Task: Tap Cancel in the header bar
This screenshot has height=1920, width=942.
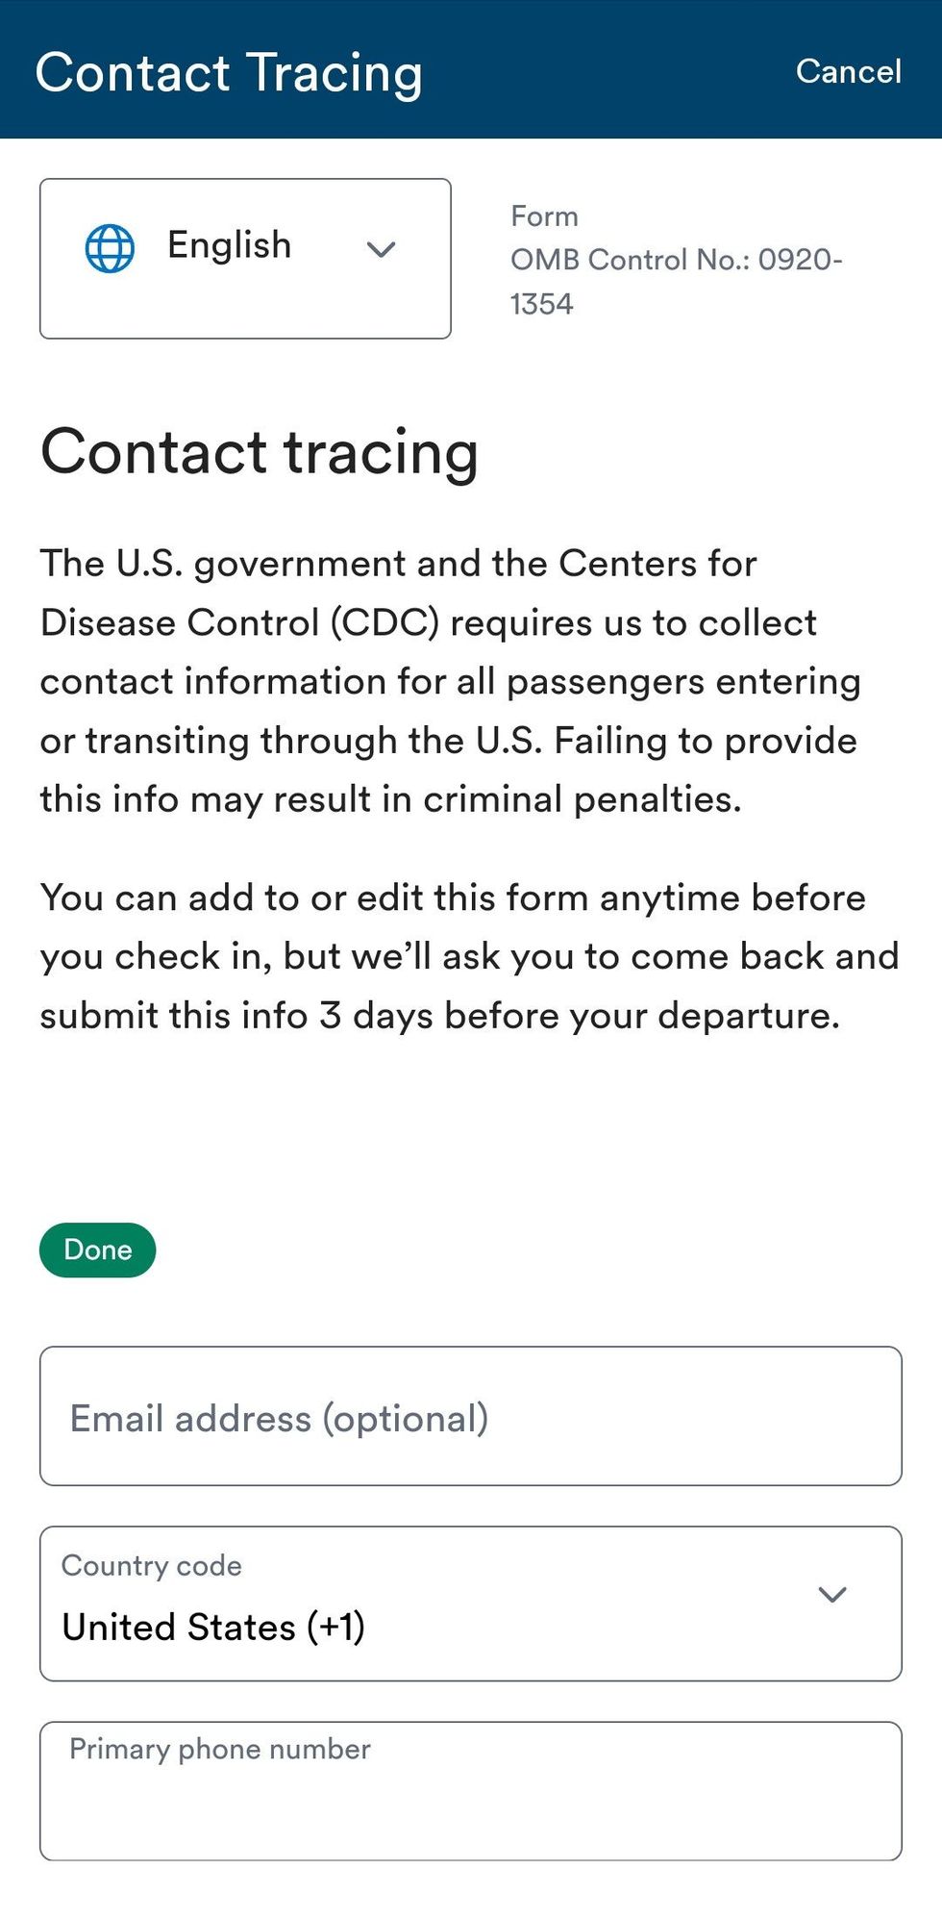Action: 848,71
